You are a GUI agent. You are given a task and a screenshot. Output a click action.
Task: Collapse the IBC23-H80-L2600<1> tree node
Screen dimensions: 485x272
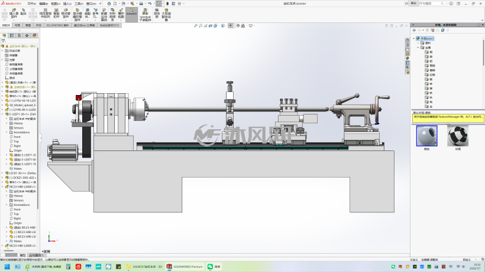point(2,186)
